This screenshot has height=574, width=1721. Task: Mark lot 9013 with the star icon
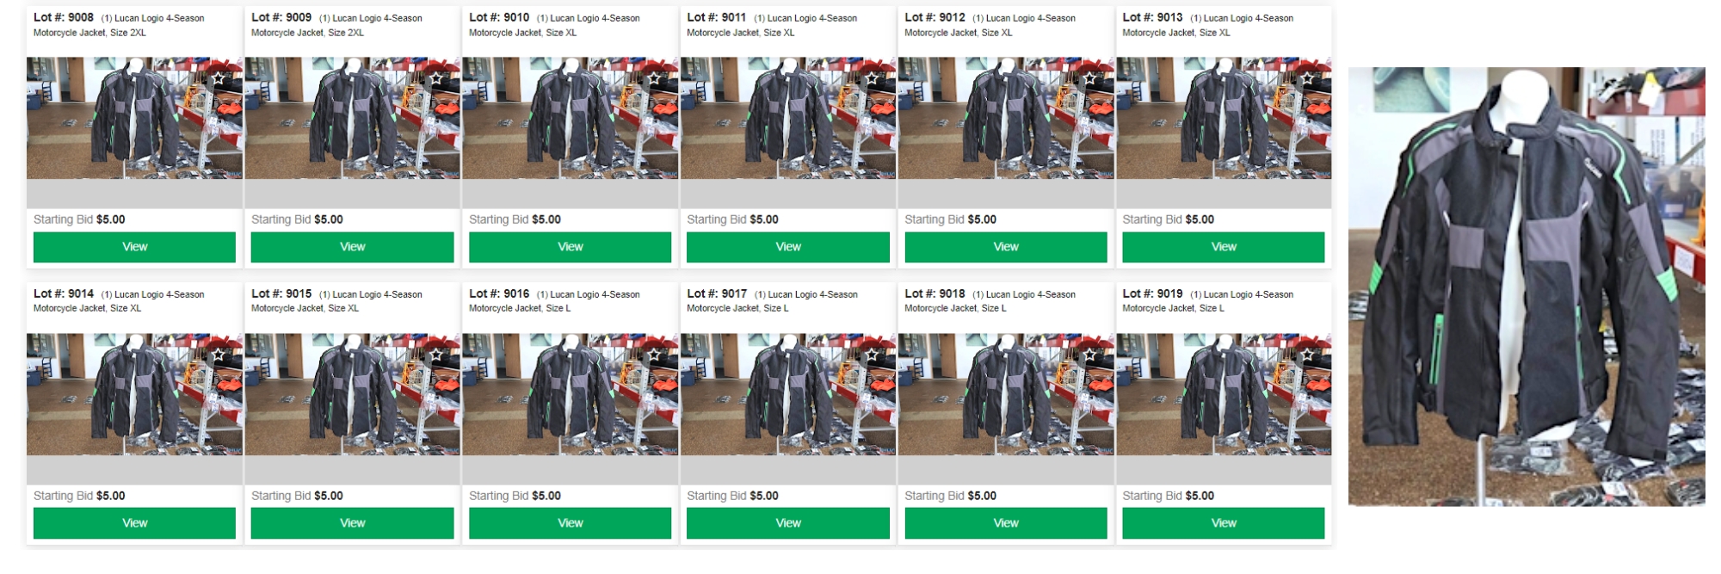pos(1307,78)
